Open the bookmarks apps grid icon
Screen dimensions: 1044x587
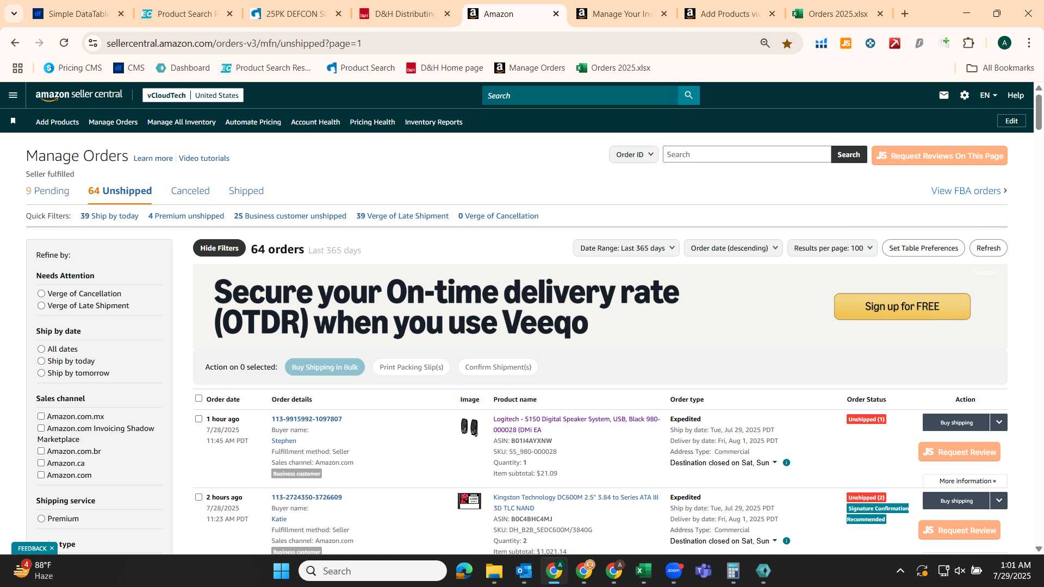pos(17,68)
